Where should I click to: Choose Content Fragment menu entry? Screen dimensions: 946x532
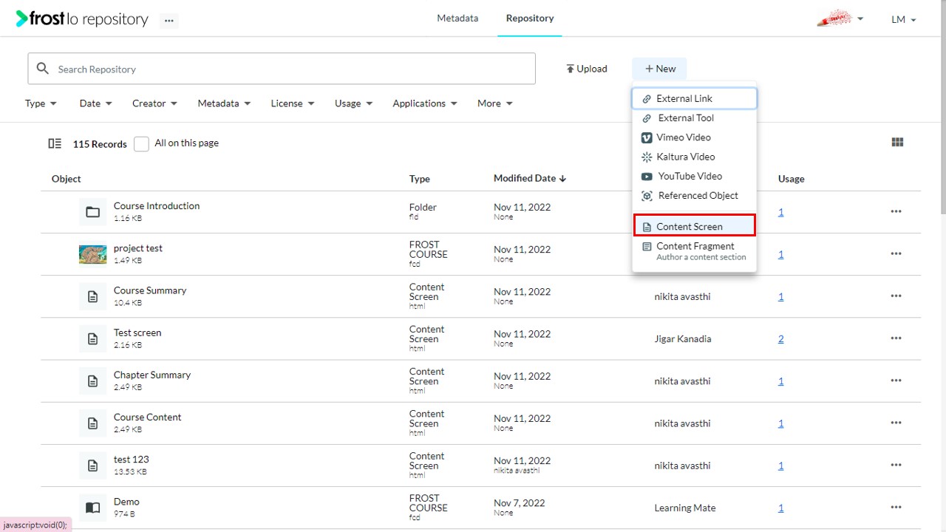(x=695, y=251)
